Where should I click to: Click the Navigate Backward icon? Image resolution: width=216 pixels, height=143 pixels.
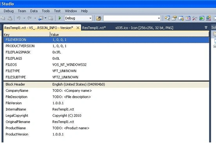(x=41, y=18)
